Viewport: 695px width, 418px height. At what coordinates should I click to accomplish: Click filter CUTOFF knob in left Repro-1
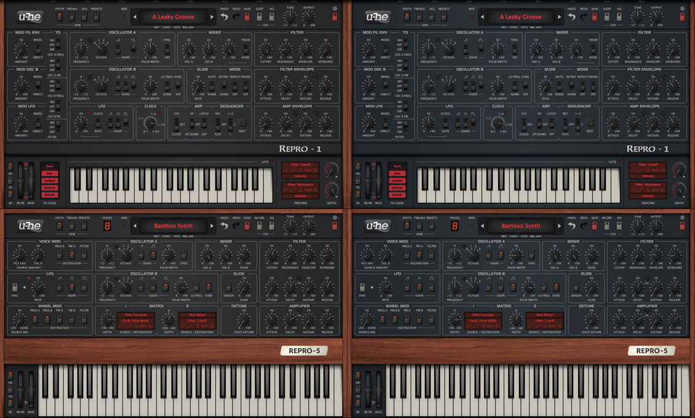pos(266,49)
